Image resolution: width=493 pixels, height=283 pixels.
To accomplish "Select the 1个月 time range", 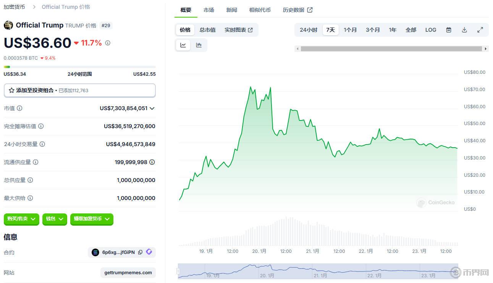I will pos(350,30).
